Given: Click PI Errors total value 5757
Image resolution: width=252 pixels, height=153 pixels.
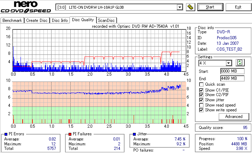Looking at the screenshot, I should 52,148.
